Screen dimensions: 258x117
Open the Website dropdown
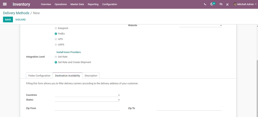point(221,26)
